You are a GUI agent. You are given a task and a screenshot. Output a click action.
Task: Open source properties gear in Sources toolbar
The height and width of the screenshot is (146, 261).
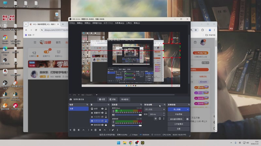tap(100, 130)
